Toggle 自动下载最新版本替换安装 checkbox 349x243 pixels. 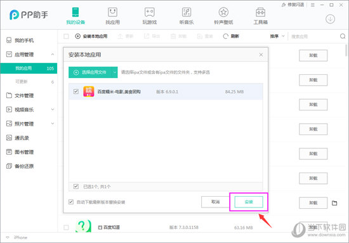71,202
